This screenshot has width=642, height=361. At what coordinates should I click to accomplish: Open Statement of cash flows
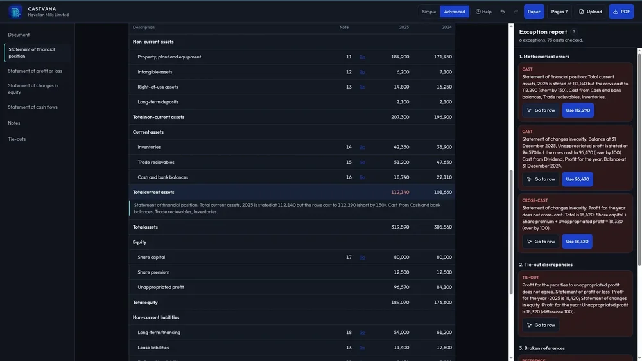(x=33, y=107)
